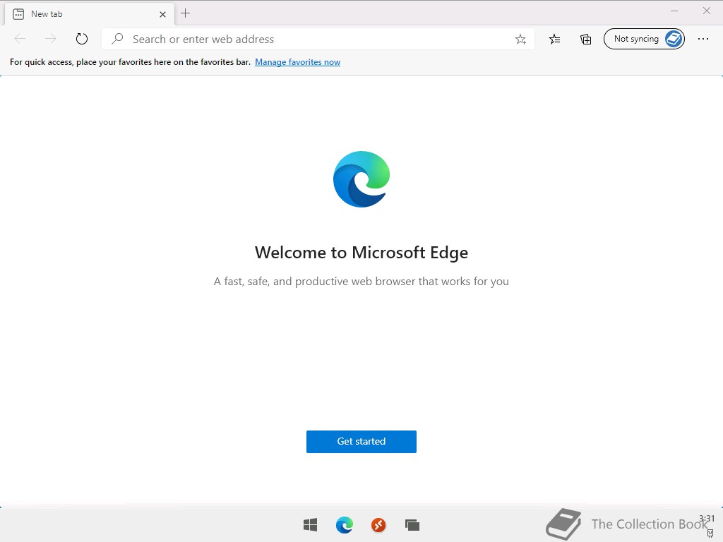Open Microsoft Edge from the taskbar
Image resolution: width=723 pixels, height=542 pixels.
[x=345, y=525]
